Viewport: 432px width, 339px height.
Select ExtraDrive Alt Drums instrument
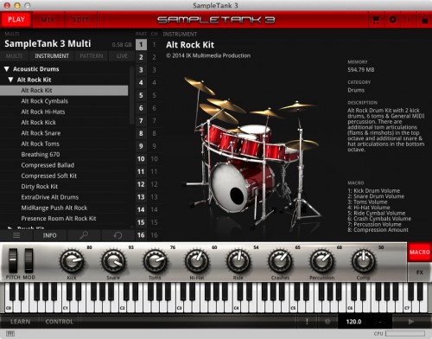[64, 197]
